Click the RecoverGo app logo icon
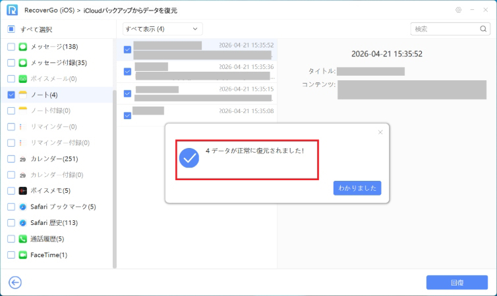Viewport: 497px width, 296px height. [12, 10]
